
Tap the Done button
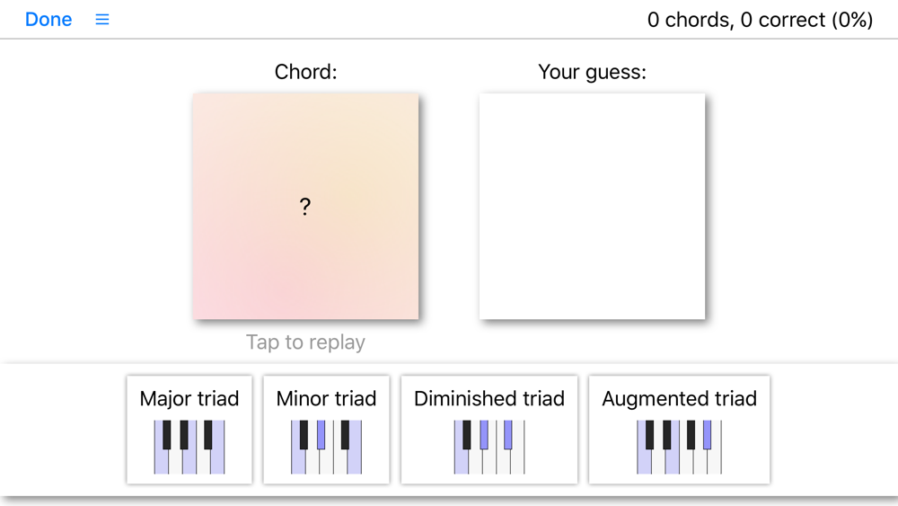pos(48,20)
